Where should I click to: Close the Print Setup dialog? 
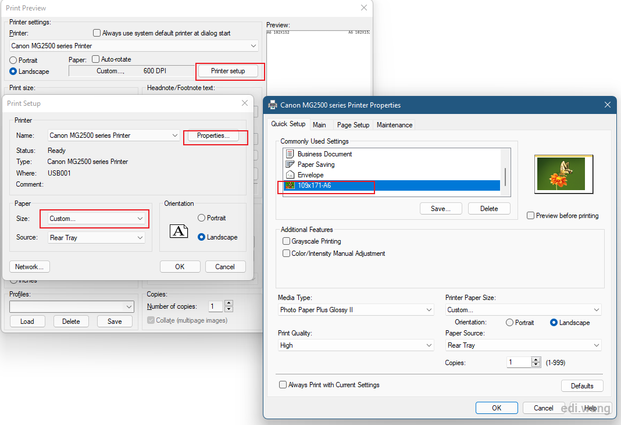click(x=245, y=103)
